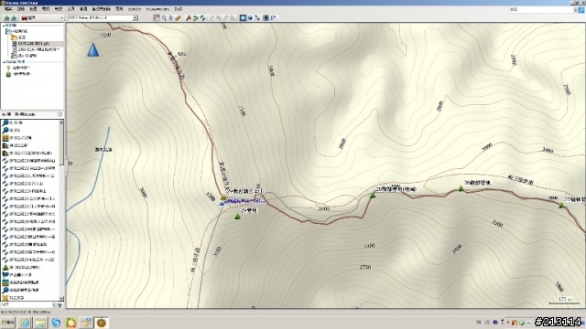
Task: Open the file explorer taskbar icon
Action: point(40,323)
